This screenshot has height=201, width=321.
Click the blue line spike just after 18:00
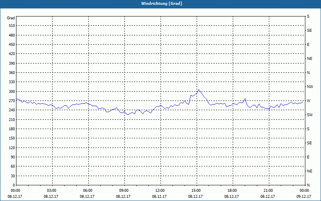point(245,98)
